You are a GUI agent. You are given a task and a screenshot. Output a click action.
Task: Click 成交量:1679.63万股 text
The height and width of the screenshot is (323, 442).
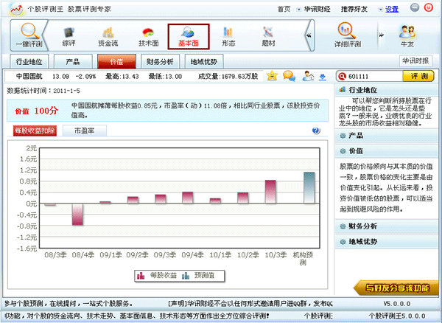coord(228,76)
